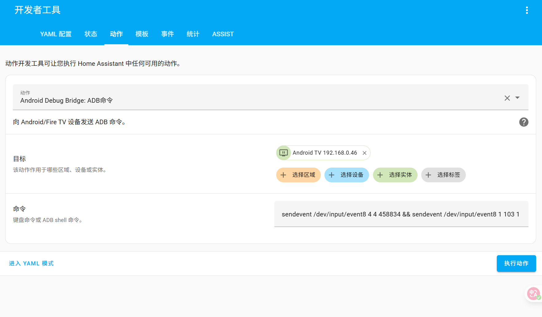Expand the 动作 action dropdown arrow

pos(517,98)
